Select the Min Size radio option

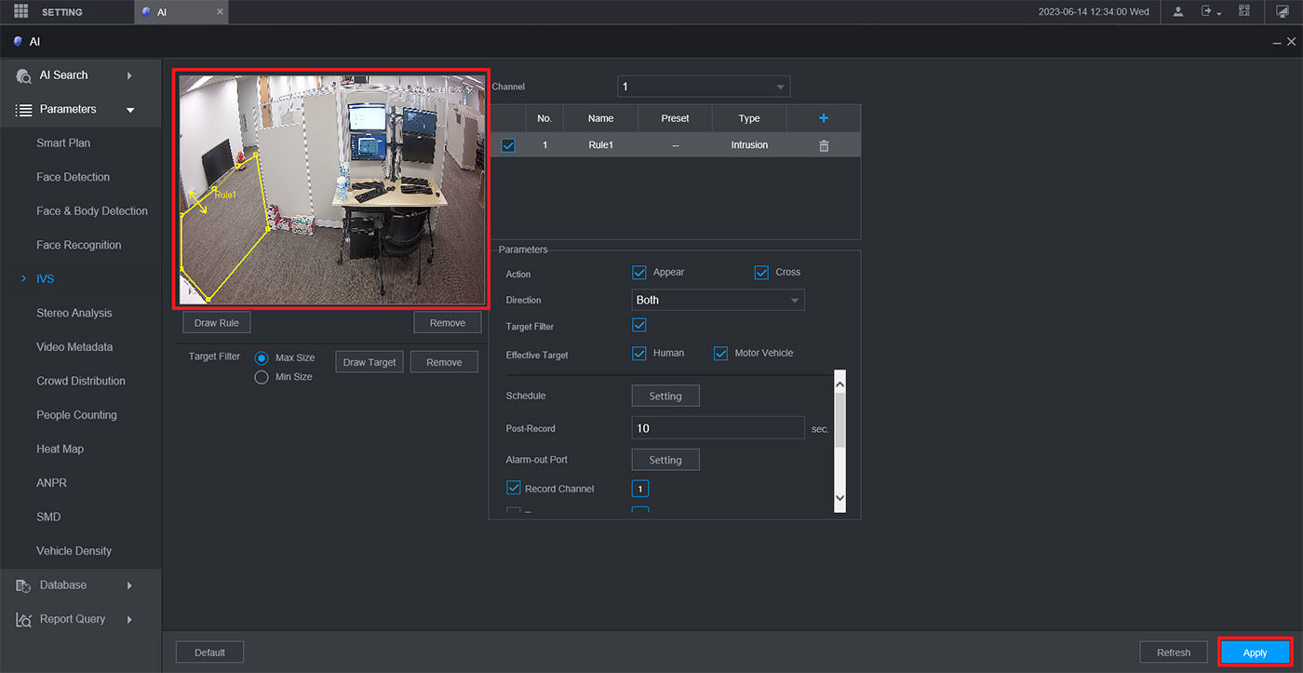262,377
